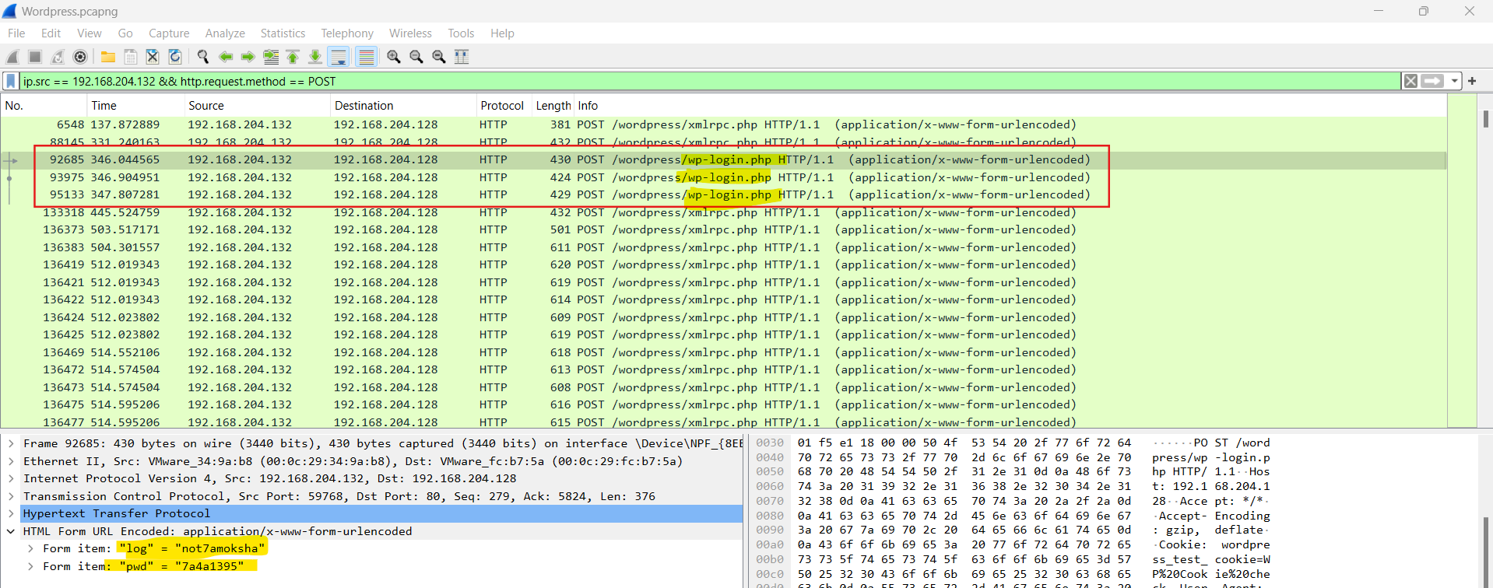Stop the running capture
The height and width of the screenshot is (588, 1493).
(x=35, y=57)
